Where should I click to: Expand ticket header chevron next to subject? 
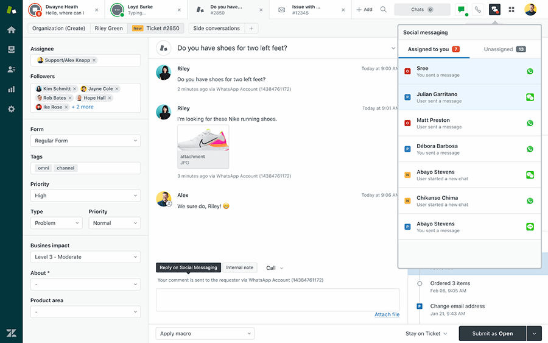click(x=393, y=48)
